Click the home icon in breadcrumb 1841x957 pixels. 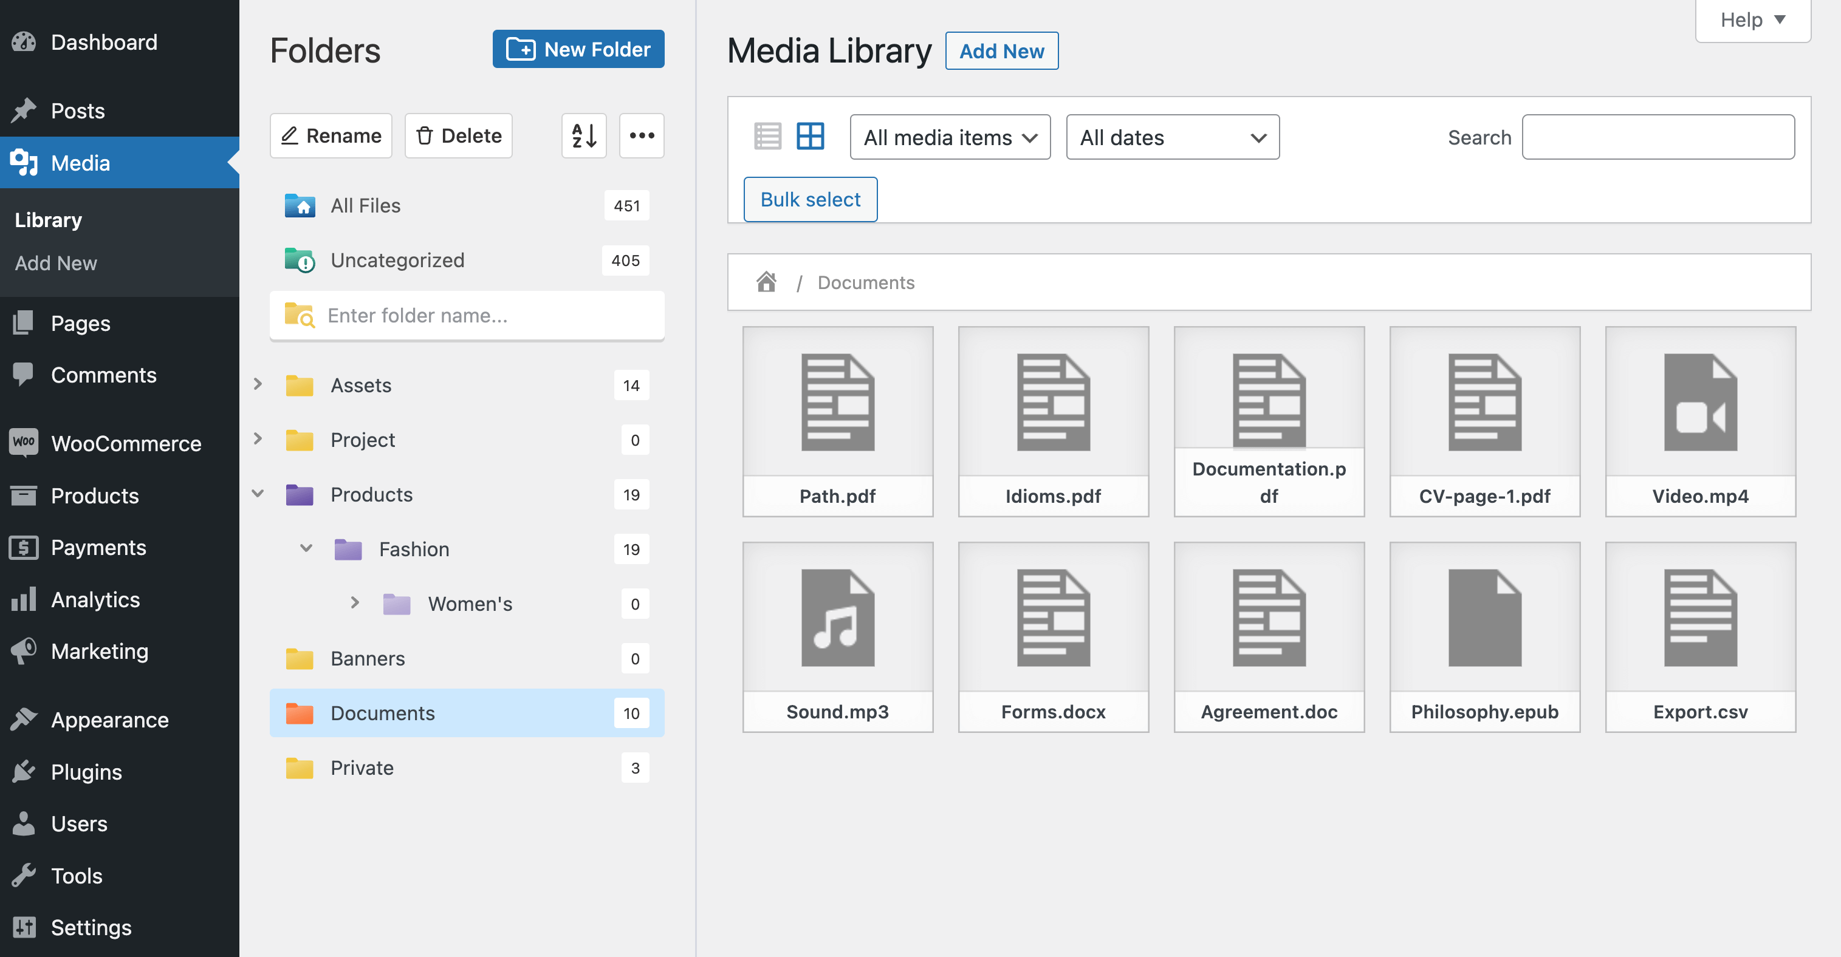(x=766, y=282)
